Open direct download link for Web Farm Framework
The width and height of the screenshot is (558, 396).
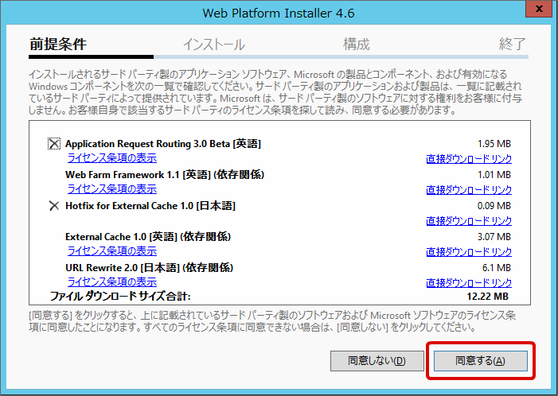[469, 189]
